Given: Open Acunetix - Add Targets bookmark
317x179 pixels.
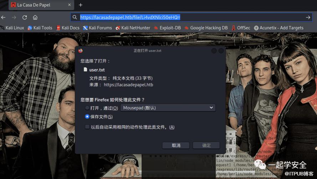Looking at the screenshot, I should pos(278,28).
